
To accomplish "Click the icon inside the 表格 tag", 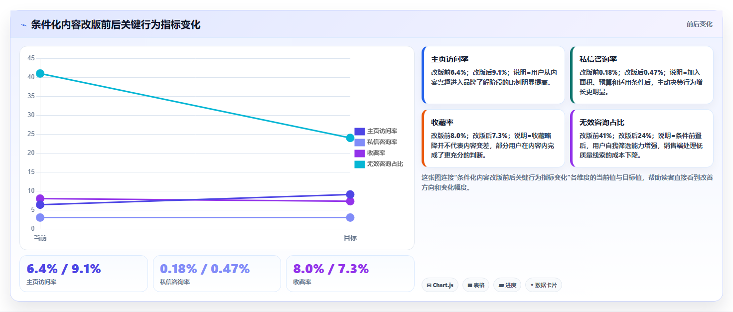I will click(470, 286).
